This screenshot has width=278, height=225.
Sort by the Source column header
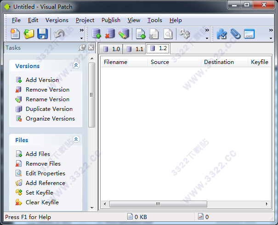(174, 62)
